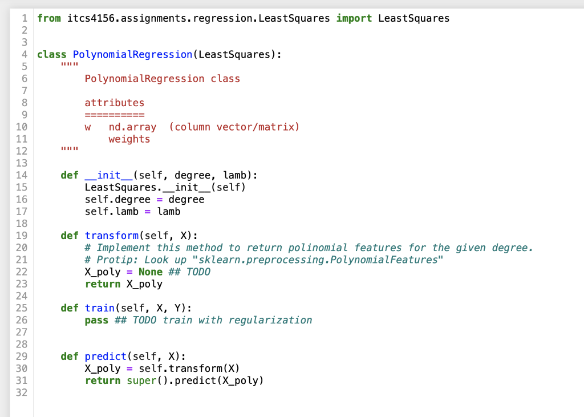This screenshot has width=584, height=417.
Task: Click the None keyword on line 22
Action: coord(150,272)
